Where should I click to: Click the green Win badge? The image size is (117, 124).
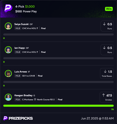pos(109,9)
